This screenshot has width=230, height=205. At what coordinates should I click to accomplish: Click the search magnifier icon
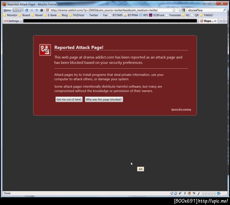coord(224,10)
